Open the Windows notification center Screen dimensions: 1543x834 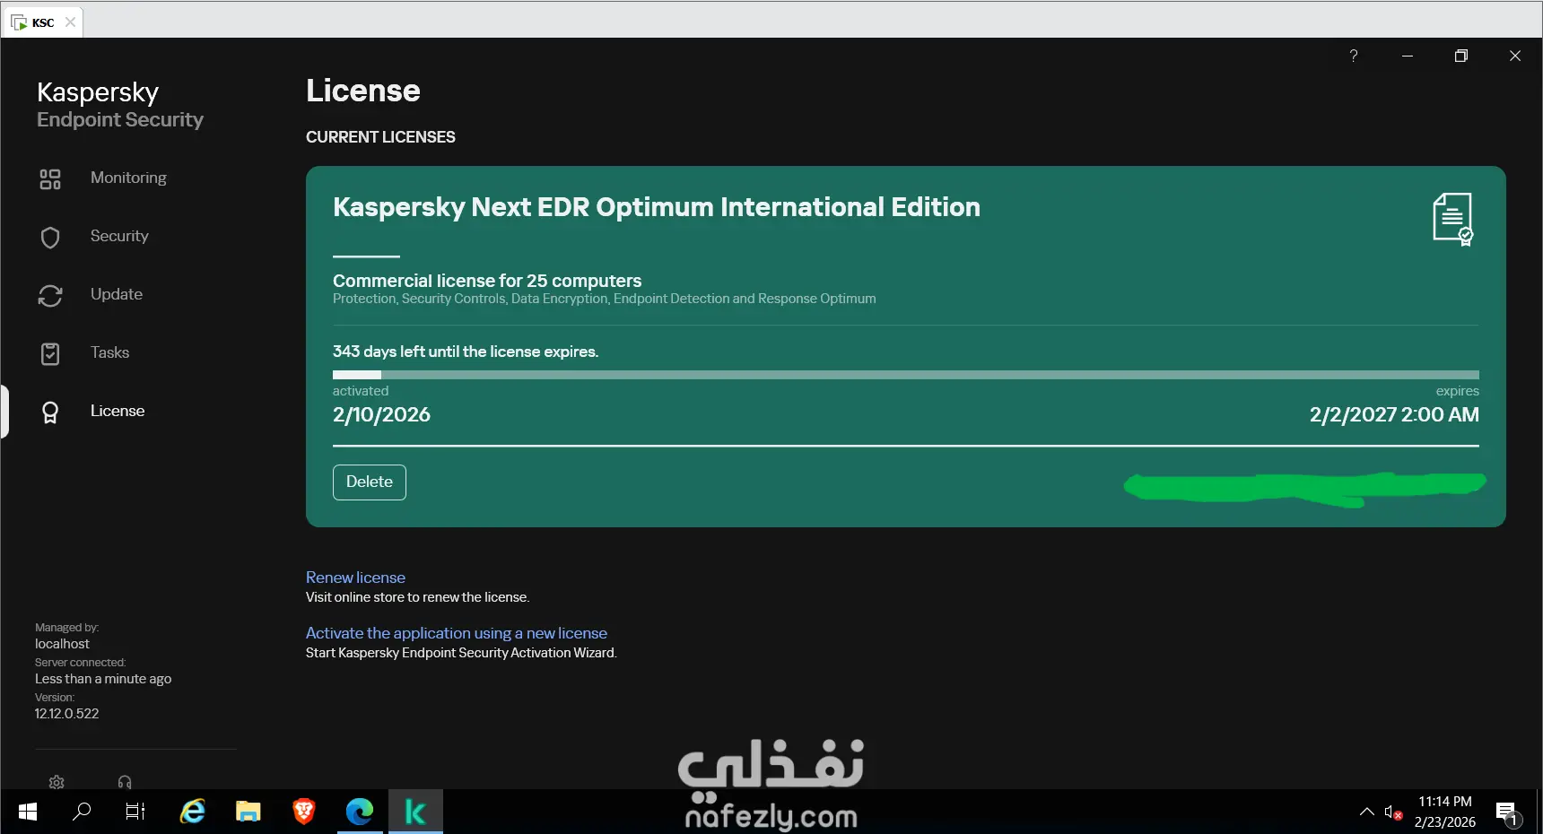[x=1508, y=812]
